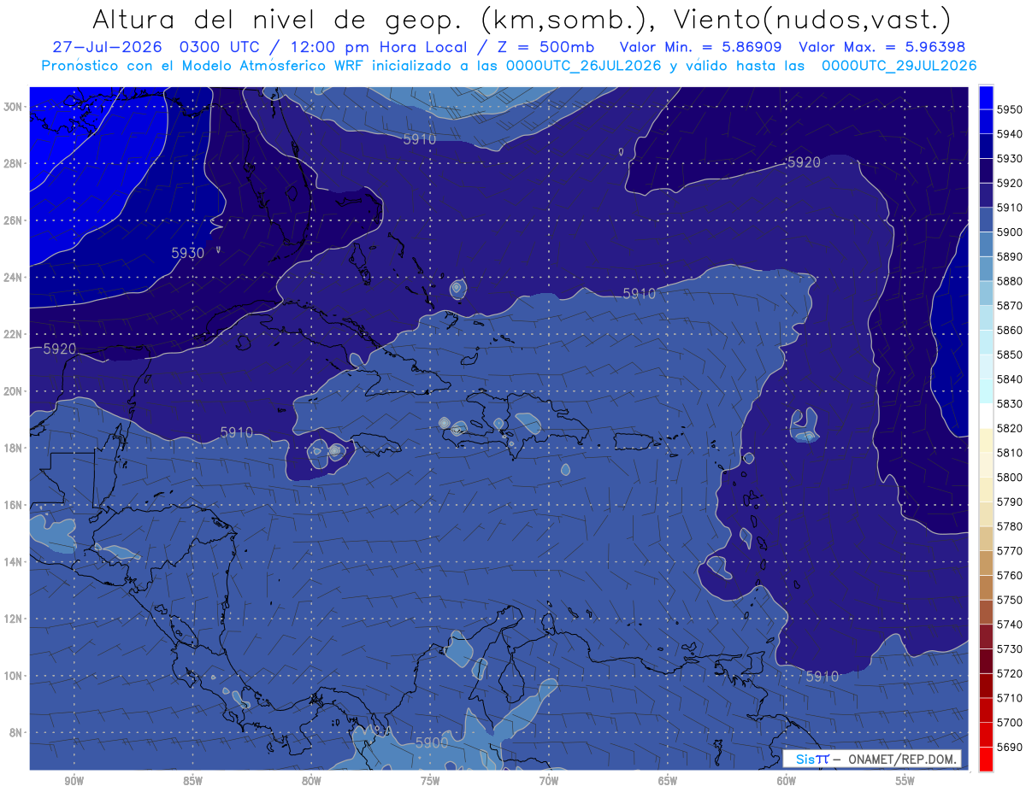Click the 5740 colorbar value
Screen dimensions: 1026x792
pyautogui.click(x=1009, y=625)
